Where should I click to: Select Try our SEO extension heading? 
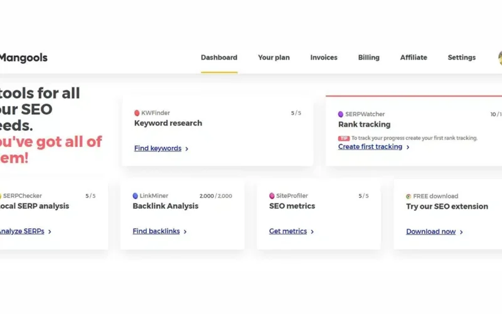coord(447,207)
